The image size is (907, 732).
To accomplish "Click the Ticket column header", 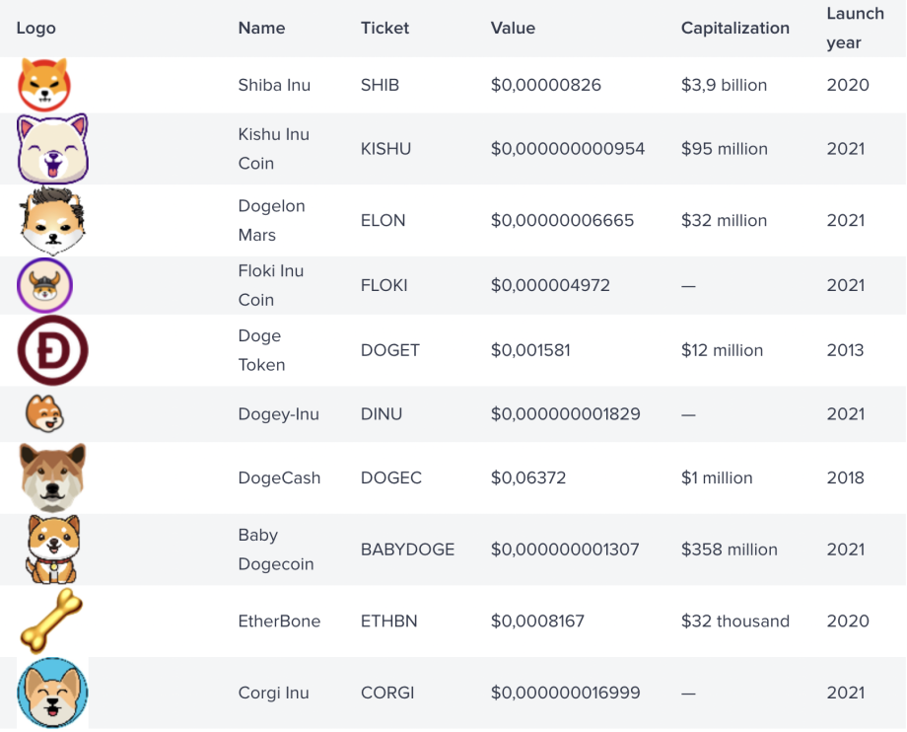I will [x=384, y=28].
